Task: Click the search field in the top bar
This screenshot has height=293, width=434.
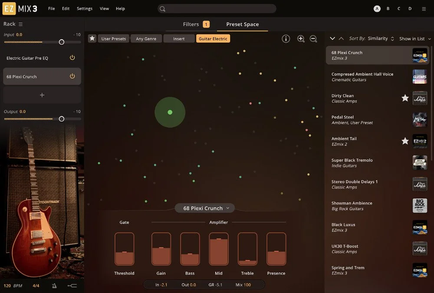Action: 217,8
